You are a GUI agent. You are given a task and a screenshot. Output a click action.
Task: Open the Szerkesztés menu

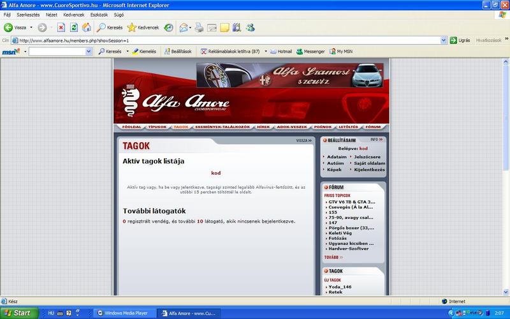(28, 15)
